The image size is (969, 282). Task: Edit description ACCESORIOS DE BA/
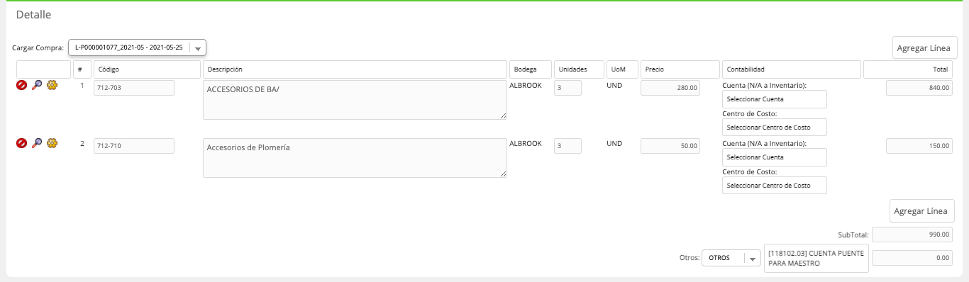355,100
